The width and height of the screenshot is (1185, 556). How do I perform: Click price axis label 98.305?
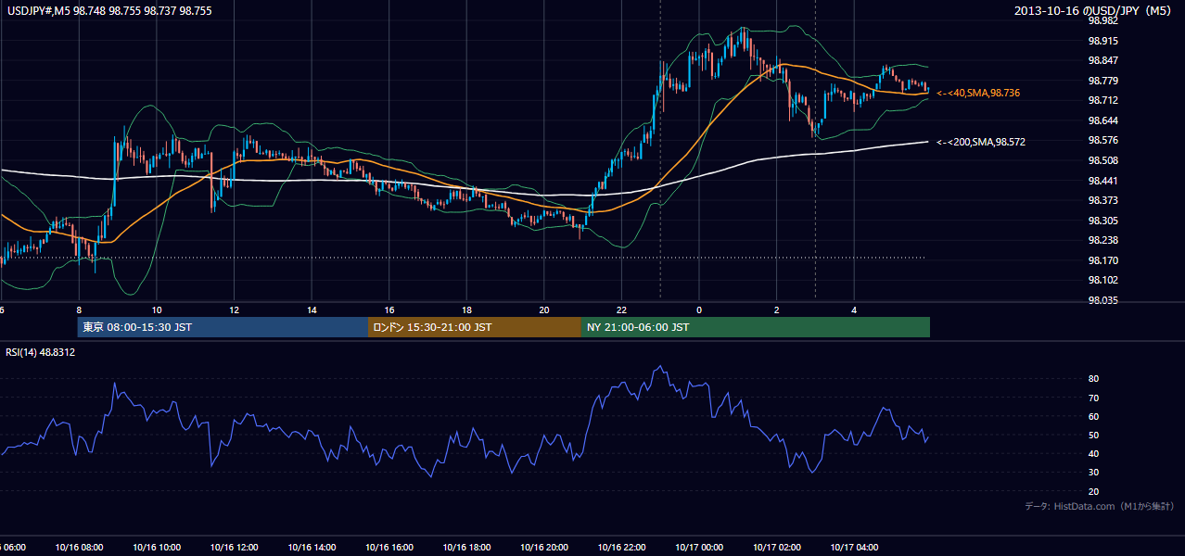point(1102,221)
